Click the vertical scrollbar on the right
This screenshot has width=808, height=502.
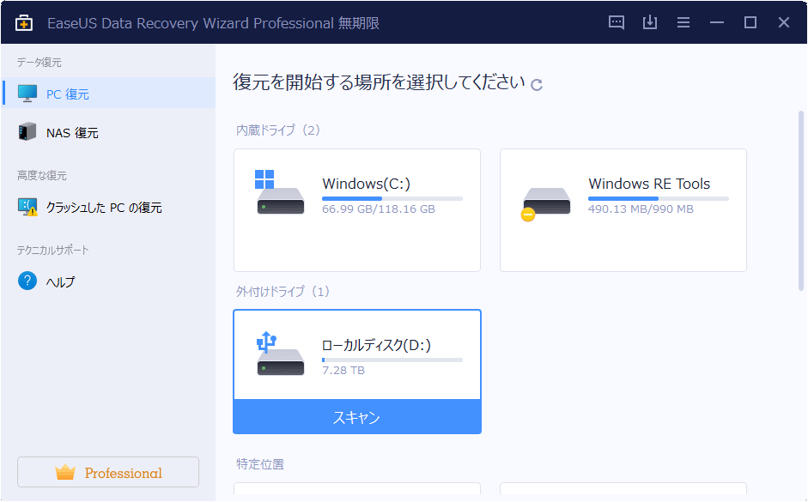point(801,201)
